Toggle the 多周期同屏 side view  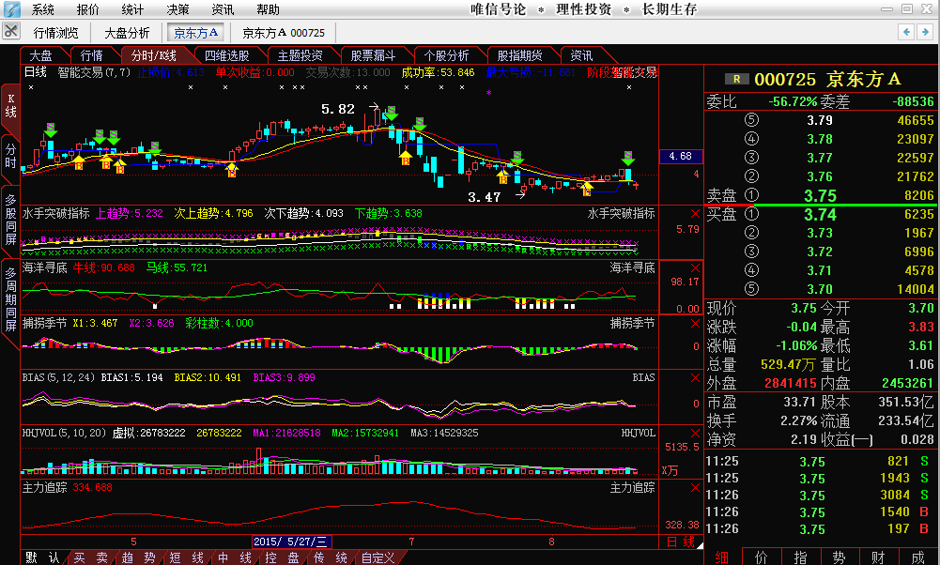(x=10, y=298)
